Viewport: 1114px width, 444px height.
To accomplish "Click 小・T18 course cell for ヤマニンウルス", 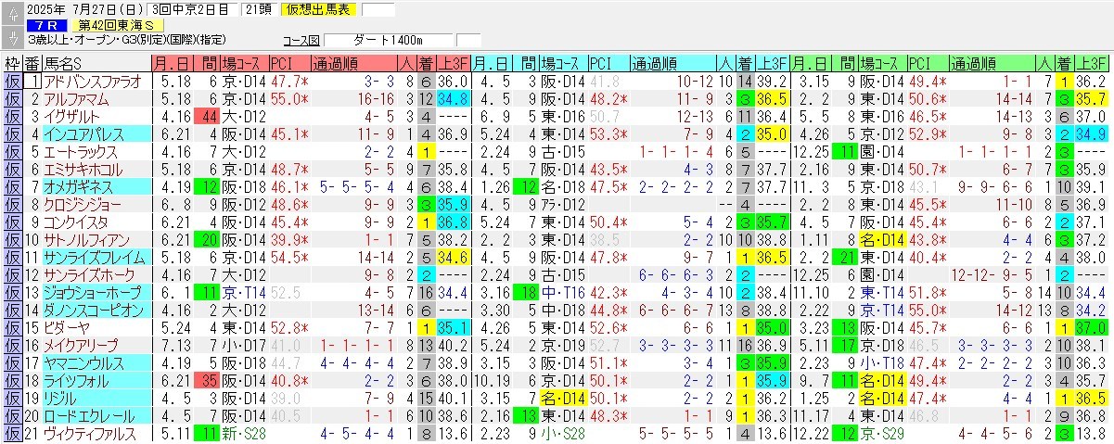I will tap(882, 363).
